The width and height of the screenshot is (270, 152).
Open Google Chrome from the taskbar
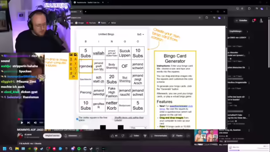pos(35,149)
